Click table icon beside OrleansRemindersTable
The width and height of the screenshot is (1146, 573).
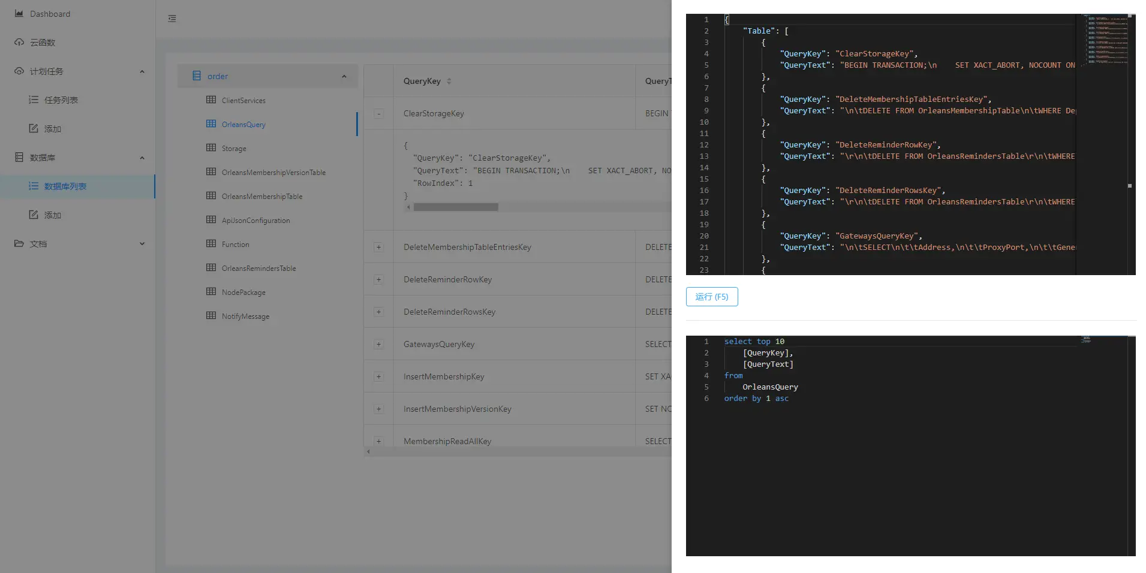tap(211, 268)
